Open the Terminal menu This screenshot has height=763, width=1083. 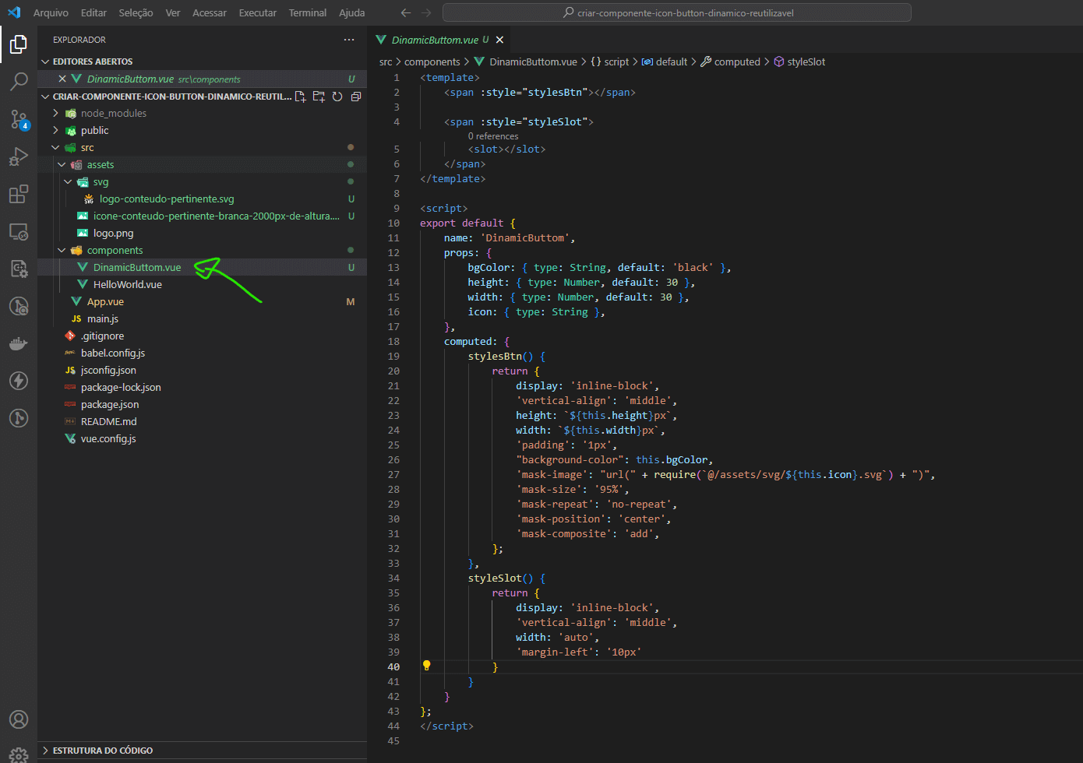[x=307, y=12]
